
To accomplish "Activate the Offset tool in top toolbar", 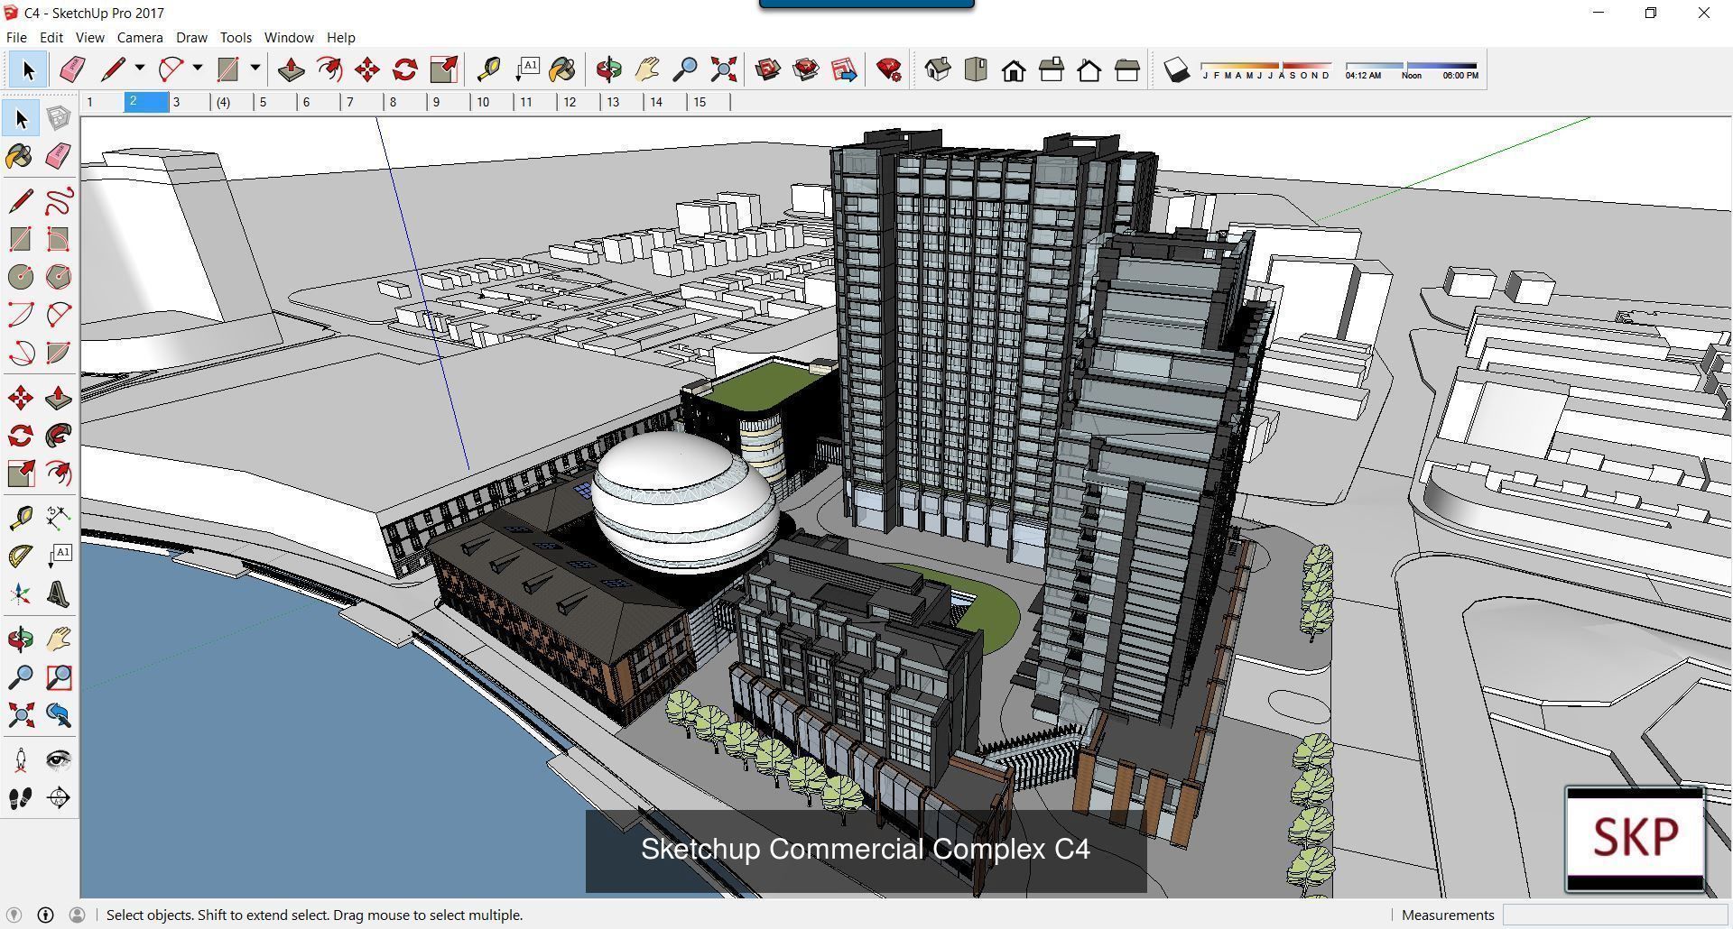I will pos(329,69).
